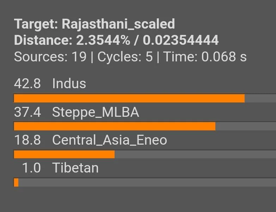Click the small orange Tibetan bar

(x=16, y=182)
